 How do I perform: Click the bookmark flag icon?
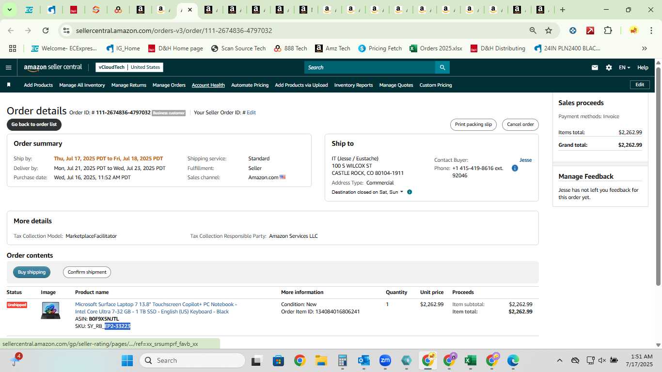tap(9, 85)
